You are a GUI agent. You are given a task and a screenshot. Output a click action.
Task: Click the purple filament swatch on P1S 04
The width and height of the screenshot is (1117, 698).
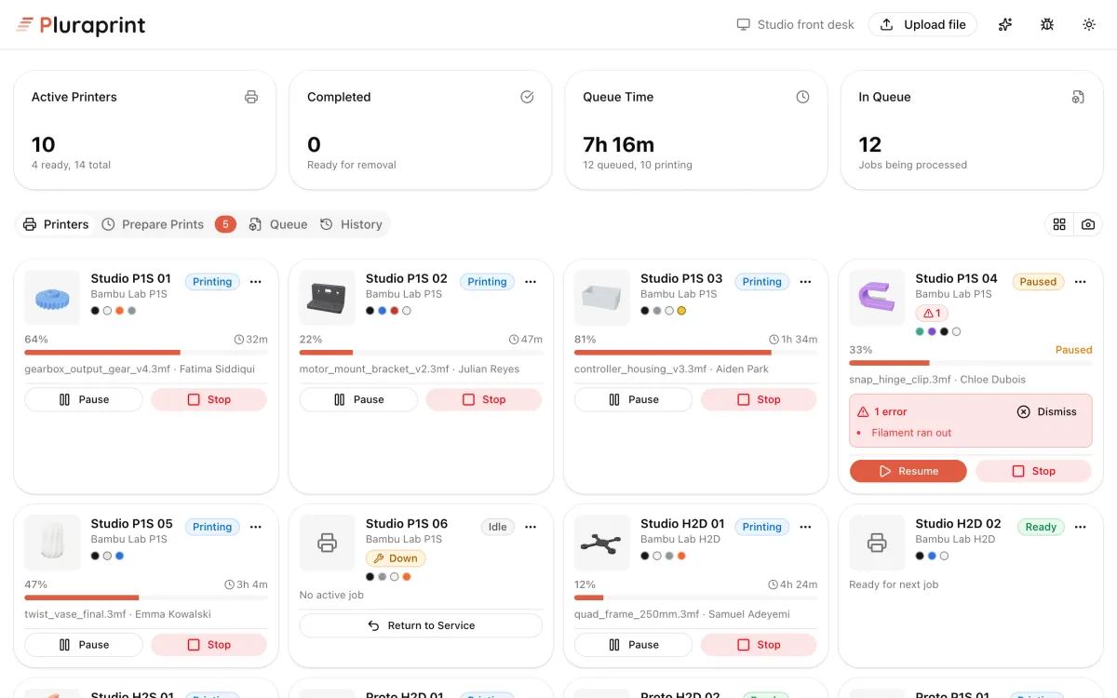(932, 331)
